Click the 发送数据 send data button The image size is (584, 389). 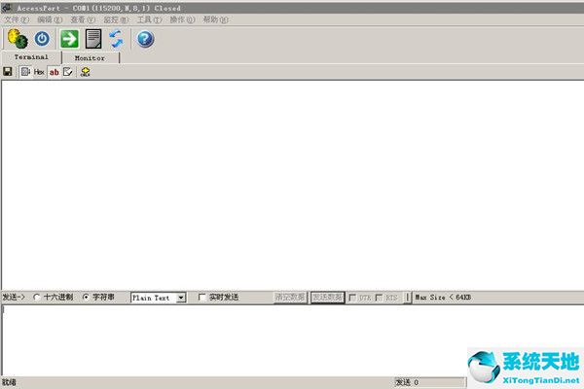[327, 297]
